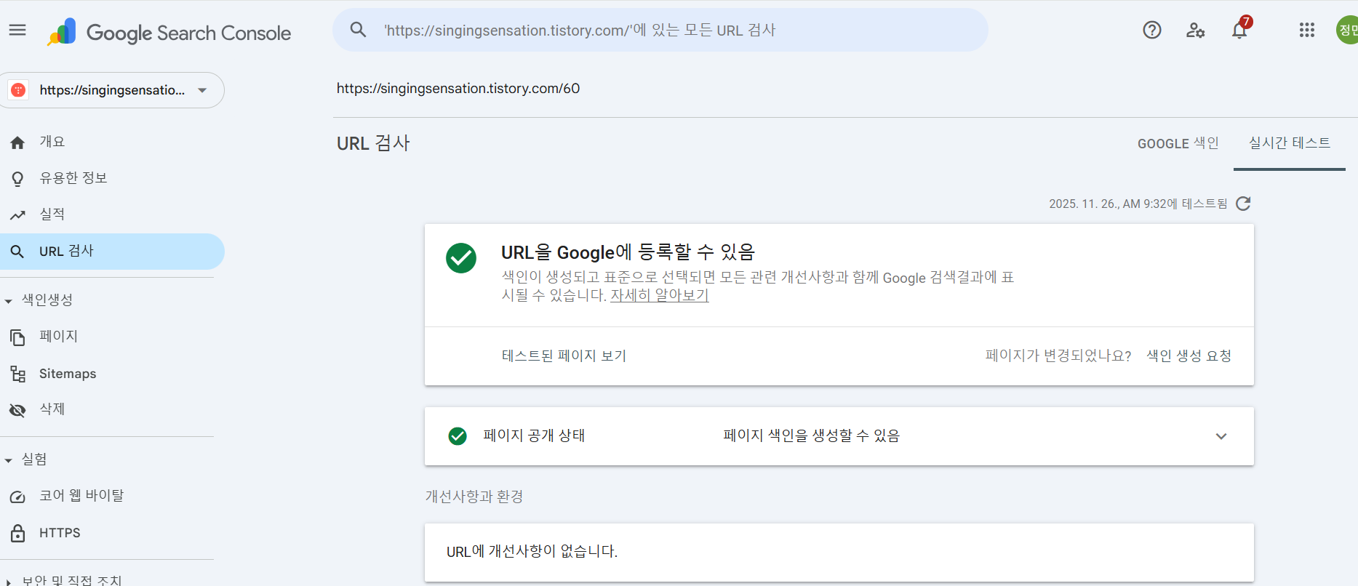The height and width of the screenshot is (586, 1358).
Task: Collapse the 색인생성 section
Action: [9, 300]
